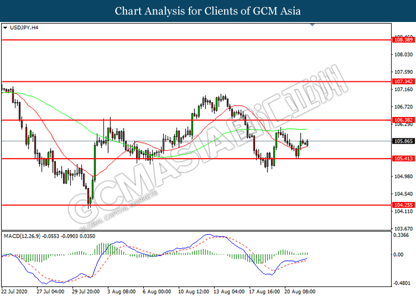This screenshot has width=416, height=297.
Task: Click the 29 Jul 20:00 time label
Action: pos(86,292)
